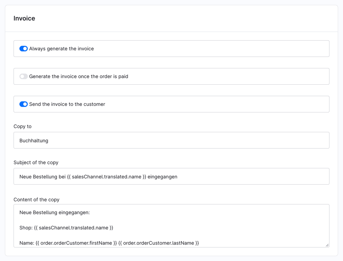Click the Subject of the copy label
The width and height of the screenshot is (343, 261).
[x=36, y=162]
